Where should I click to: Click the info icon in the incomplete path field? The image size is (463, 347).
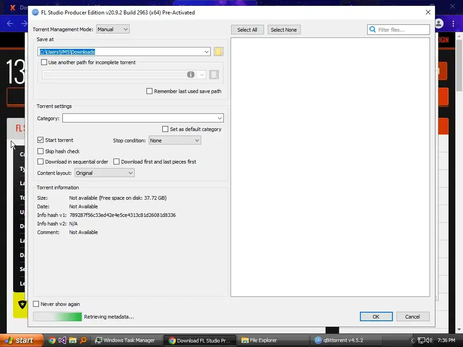[191, 75]
